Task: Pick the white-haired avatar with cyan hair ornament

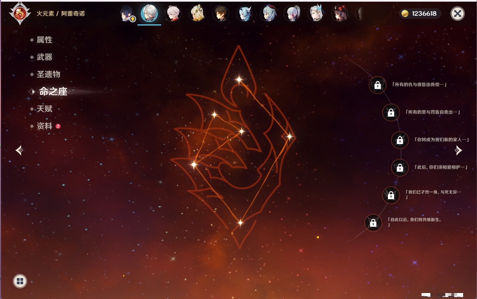Action: [x=316, y=14]
